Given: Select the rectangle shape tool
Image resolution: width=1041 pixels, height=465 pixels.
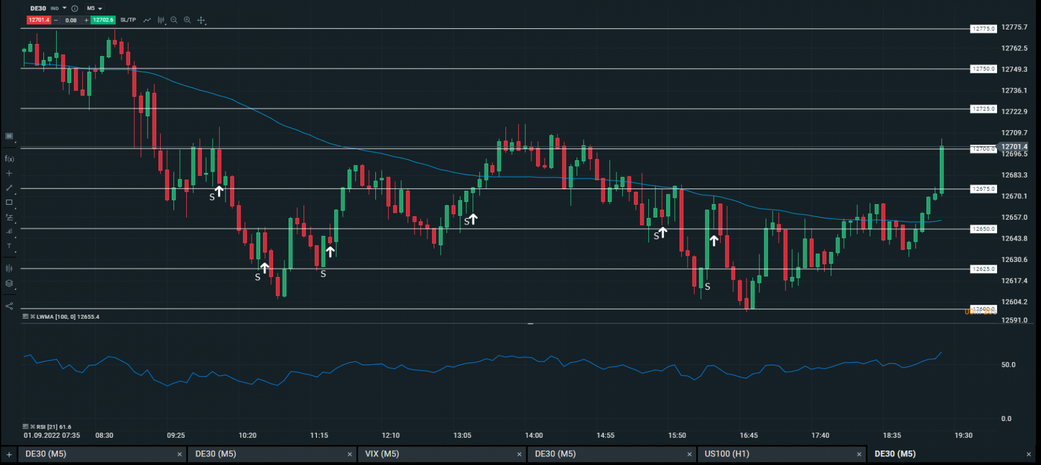Looking at the screenshot, I should pos(9,202).
